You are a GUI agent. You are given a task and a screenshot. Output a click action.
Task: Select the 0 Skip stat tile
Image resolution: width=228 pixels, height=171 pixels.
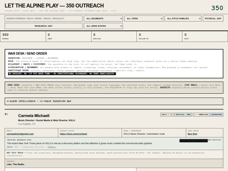click(x=205, y=36)
